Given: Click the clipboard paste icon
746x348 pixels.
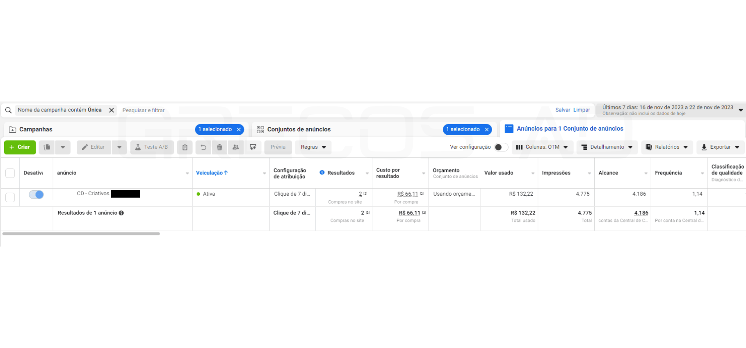Looking at the screenshot, I should point(185,147).
